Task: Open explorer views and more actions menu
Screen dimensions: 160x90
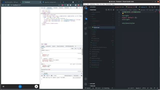Action: [112, 7]
